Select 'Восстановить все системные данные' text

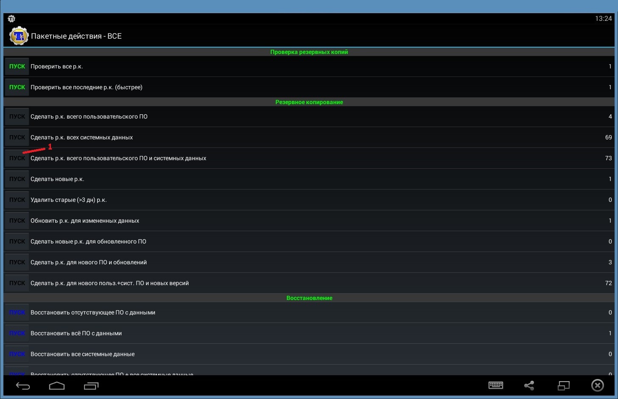point(82,354)
